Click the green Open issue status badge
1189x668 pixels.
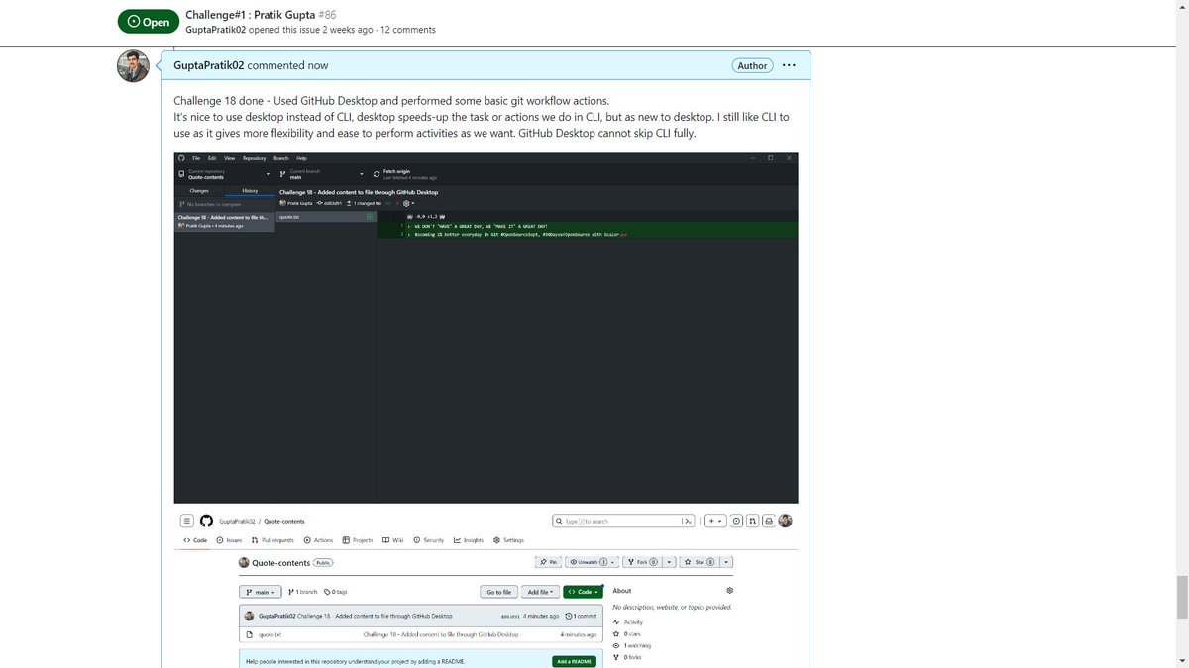click(x=148, y=22)
